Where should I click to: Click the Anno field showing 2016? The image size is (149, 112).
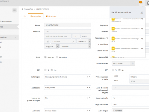point(139,81)
